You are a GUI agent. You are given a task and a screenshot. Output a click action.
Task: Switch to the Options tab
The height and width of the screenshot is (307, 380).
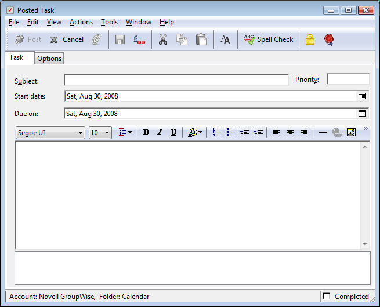click(49, 59)
